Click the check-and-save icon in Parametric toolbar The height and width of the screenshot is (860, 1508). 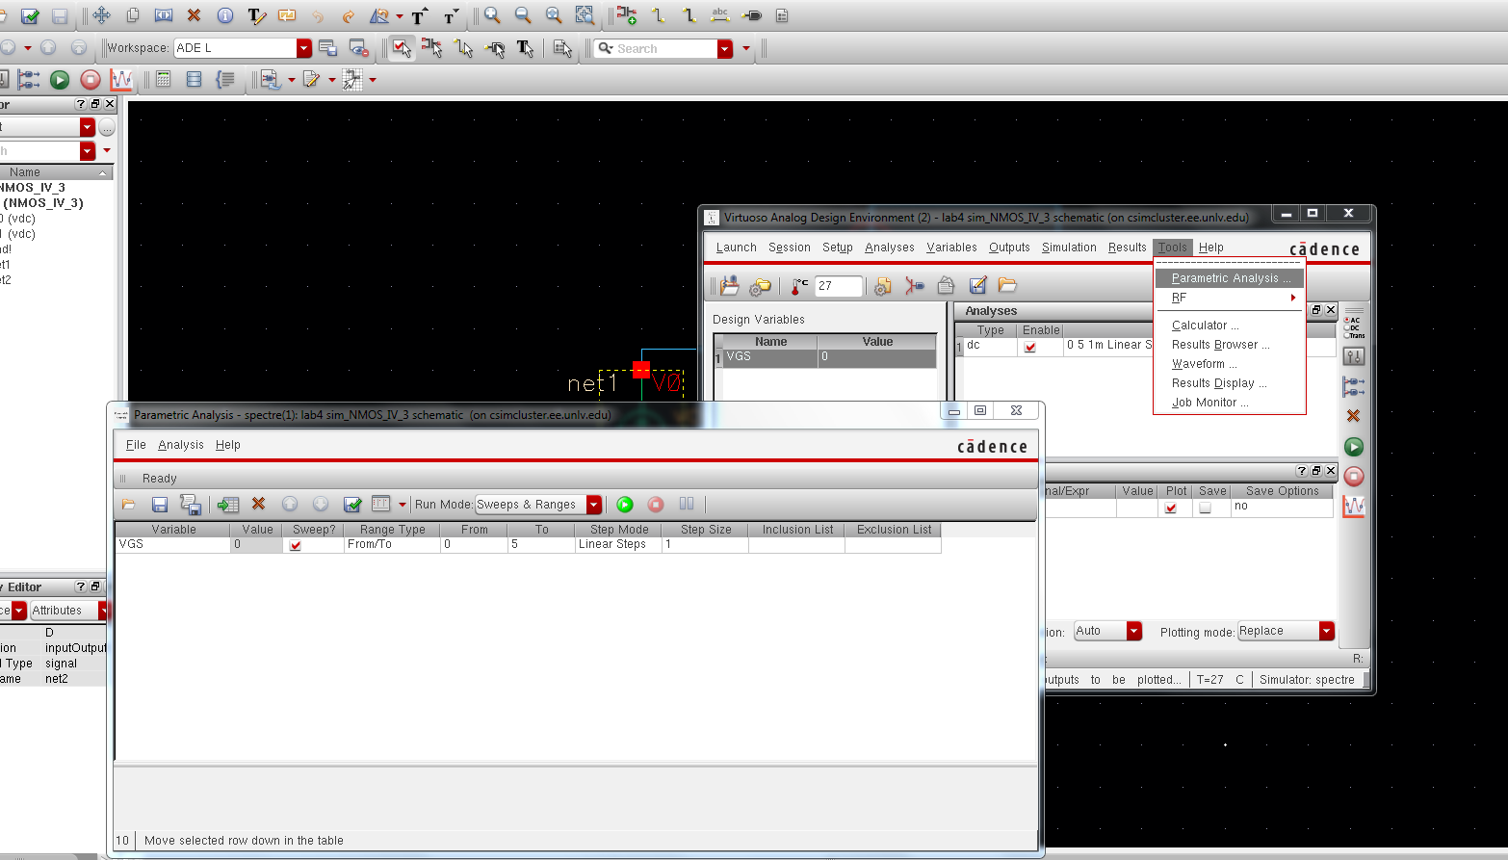pyautogui.click(x=352, y=505)
